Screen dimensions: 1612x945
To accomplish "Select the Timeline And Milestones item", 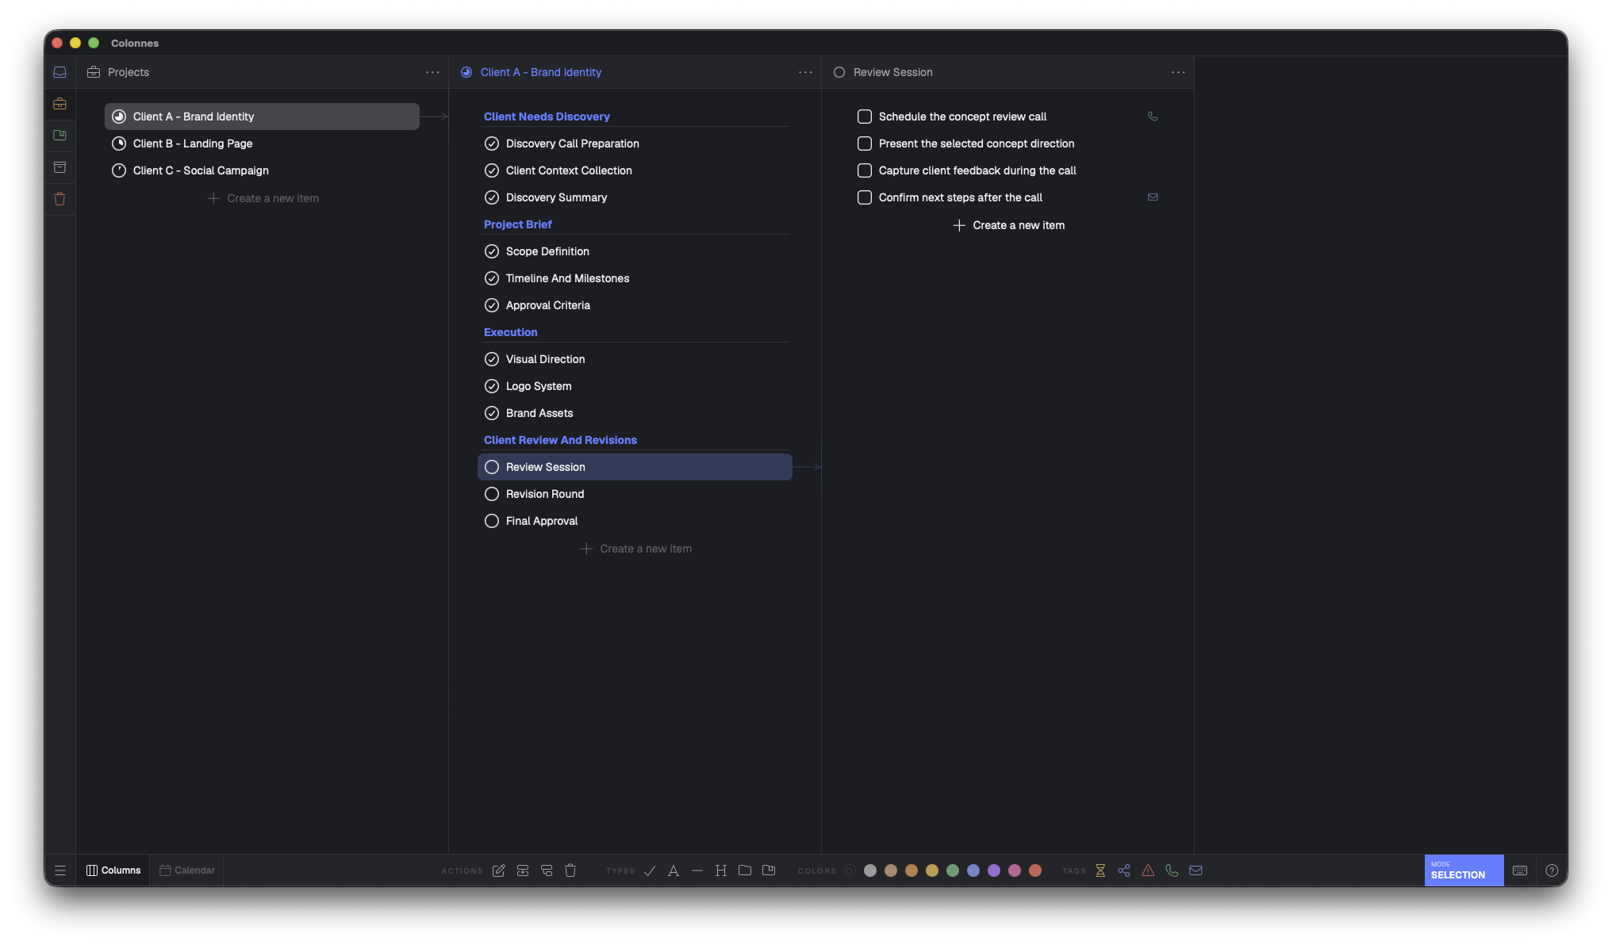I will click(x=635, y=278).
